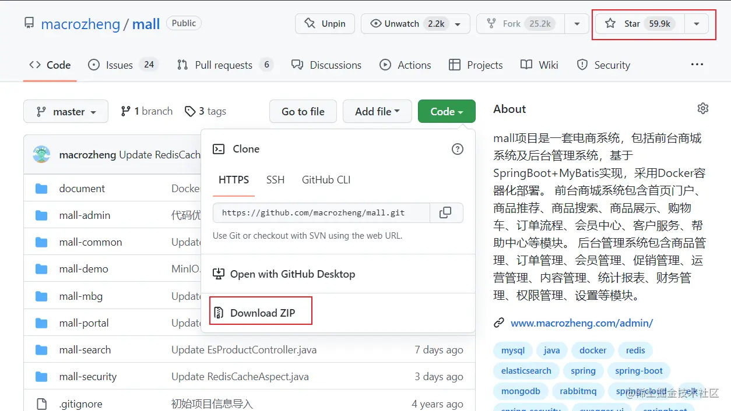
Task: Open the Security tab
Action: coord(603,65)
